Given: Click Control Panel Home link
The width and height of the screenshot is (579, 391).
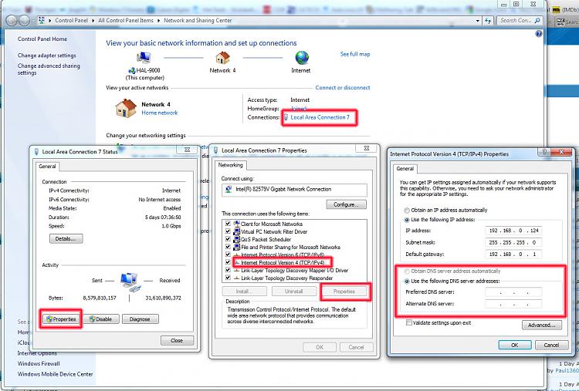Looking at the screenshot, I should [x=42, y=39].
